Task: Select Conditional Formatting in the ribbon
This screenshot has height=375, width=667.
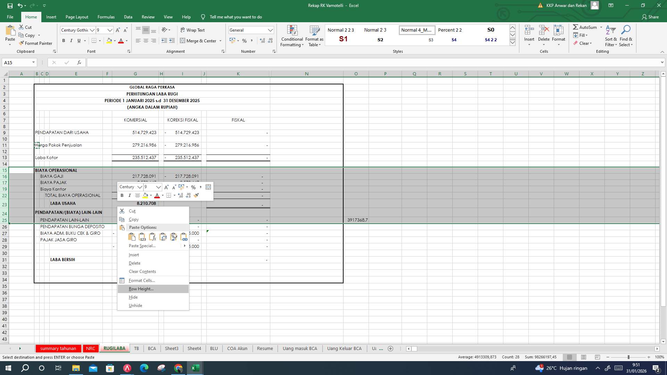Action: pos(292,35)
